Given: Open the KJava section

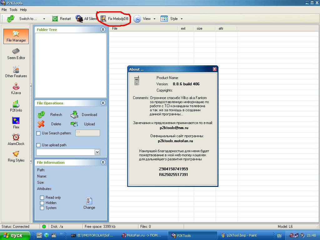Looking at the screenshot, I should [x=16, y=89].
